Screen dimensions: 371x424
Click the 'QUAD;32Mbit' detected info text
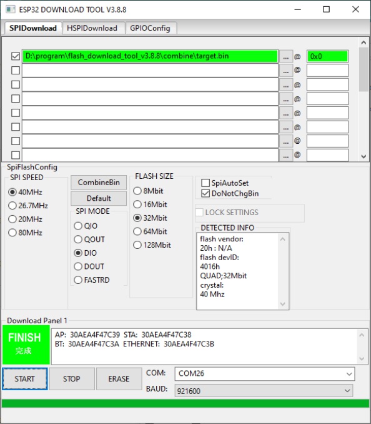pos(224,276)
